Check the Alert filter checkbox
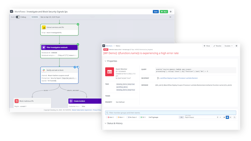 pyautogui.click(x=107, y=117)
